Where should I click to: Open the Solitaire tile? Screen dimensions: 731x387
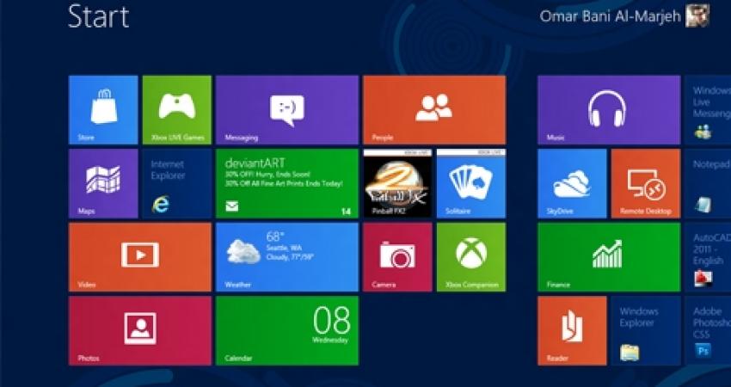point(471,183)
